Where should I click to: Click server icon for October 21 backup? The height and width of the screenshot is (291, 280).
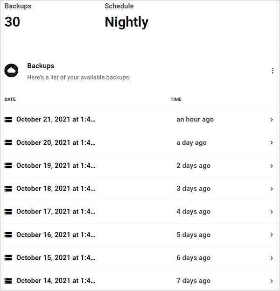pyautogui.click(x=8, y=120)
